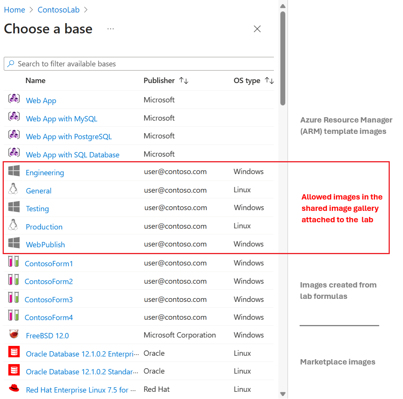403x399 pixels.
Task: Click the Linux penguin icon beside General
Action: [x=13, y=189]
